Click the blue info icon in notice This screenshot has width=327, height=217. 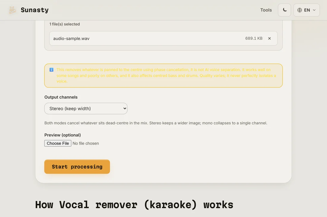[51, 70]
